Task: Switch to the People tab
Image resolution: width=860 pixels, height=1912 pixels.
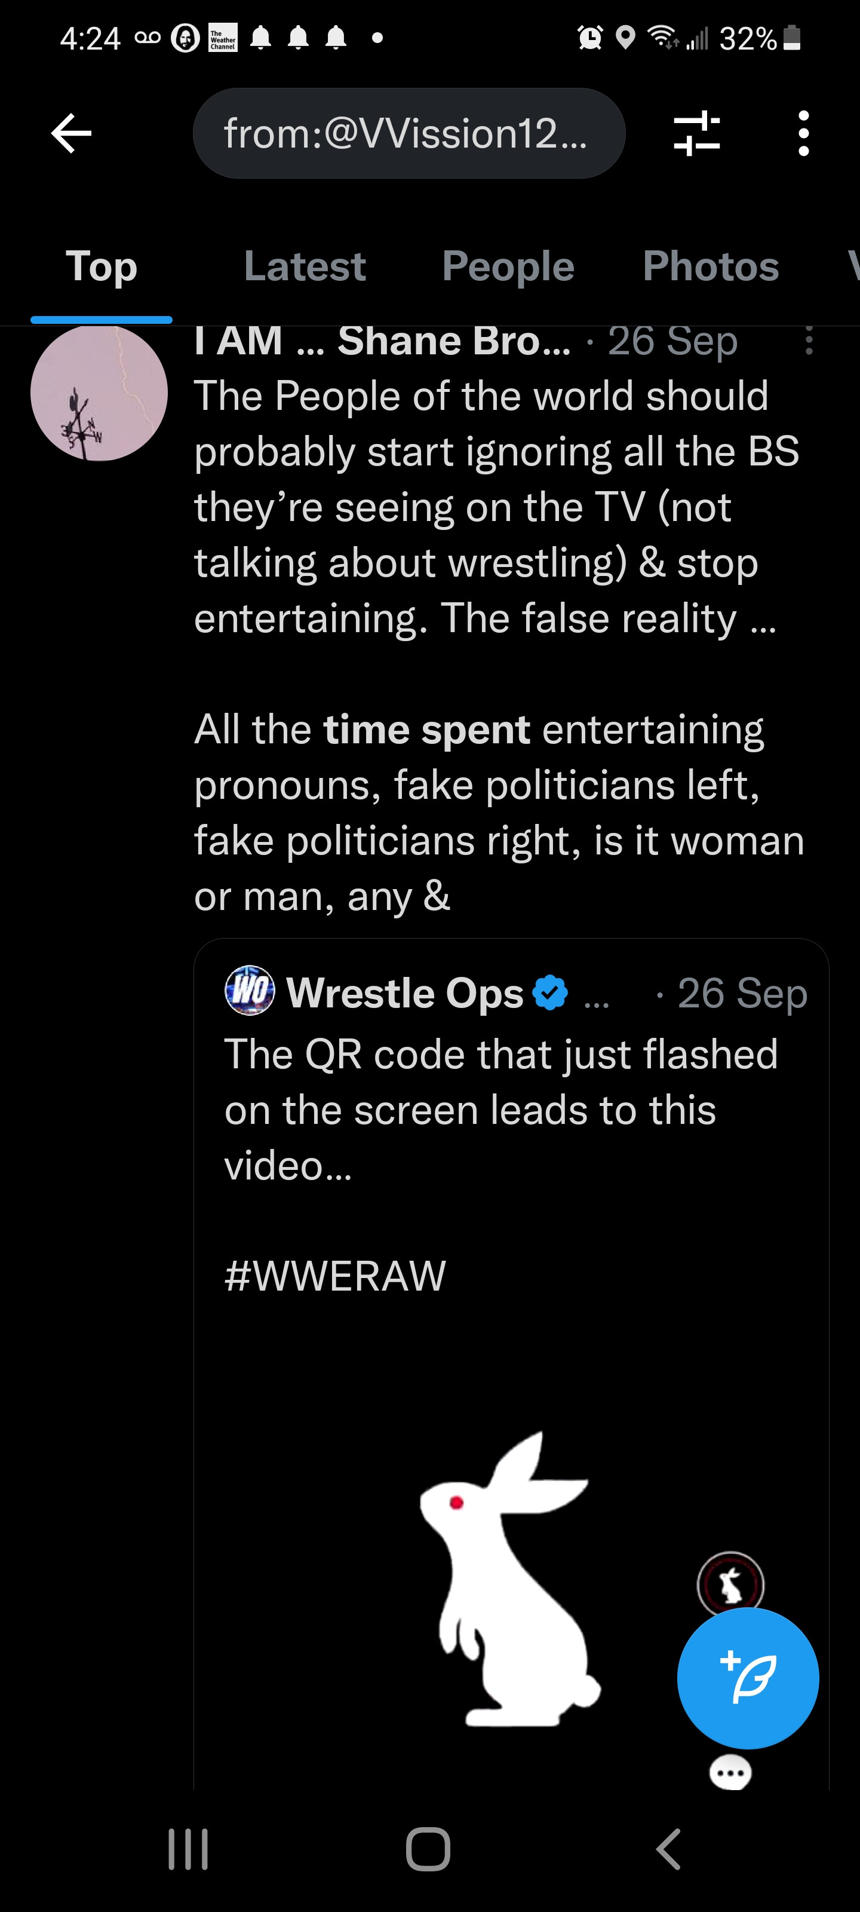Action: pos(508,266)
